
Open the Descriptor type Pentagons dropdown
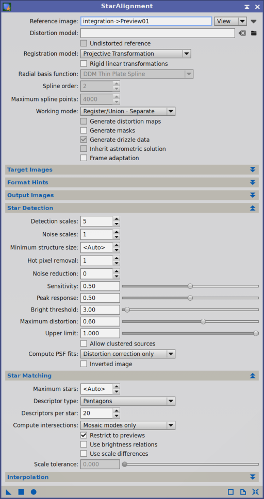(127, 401)
